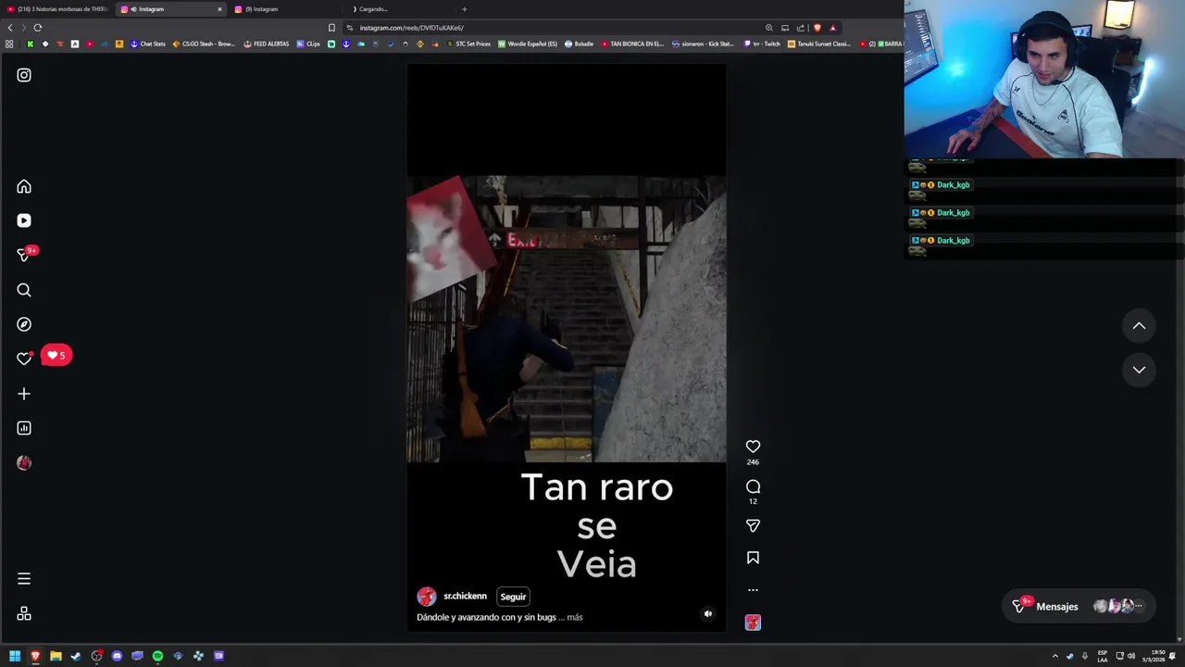Screen dimensions: 1185x667
Task: Open the "STC Set Prices" bookmark
Action: 468,44
